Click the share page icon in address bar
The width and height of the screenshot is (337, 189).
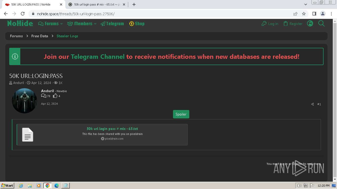[x=295, y=14]
